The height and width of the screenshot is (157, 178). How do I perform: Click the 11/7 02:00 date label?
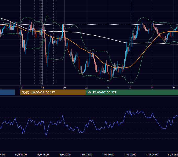(130, 154)
